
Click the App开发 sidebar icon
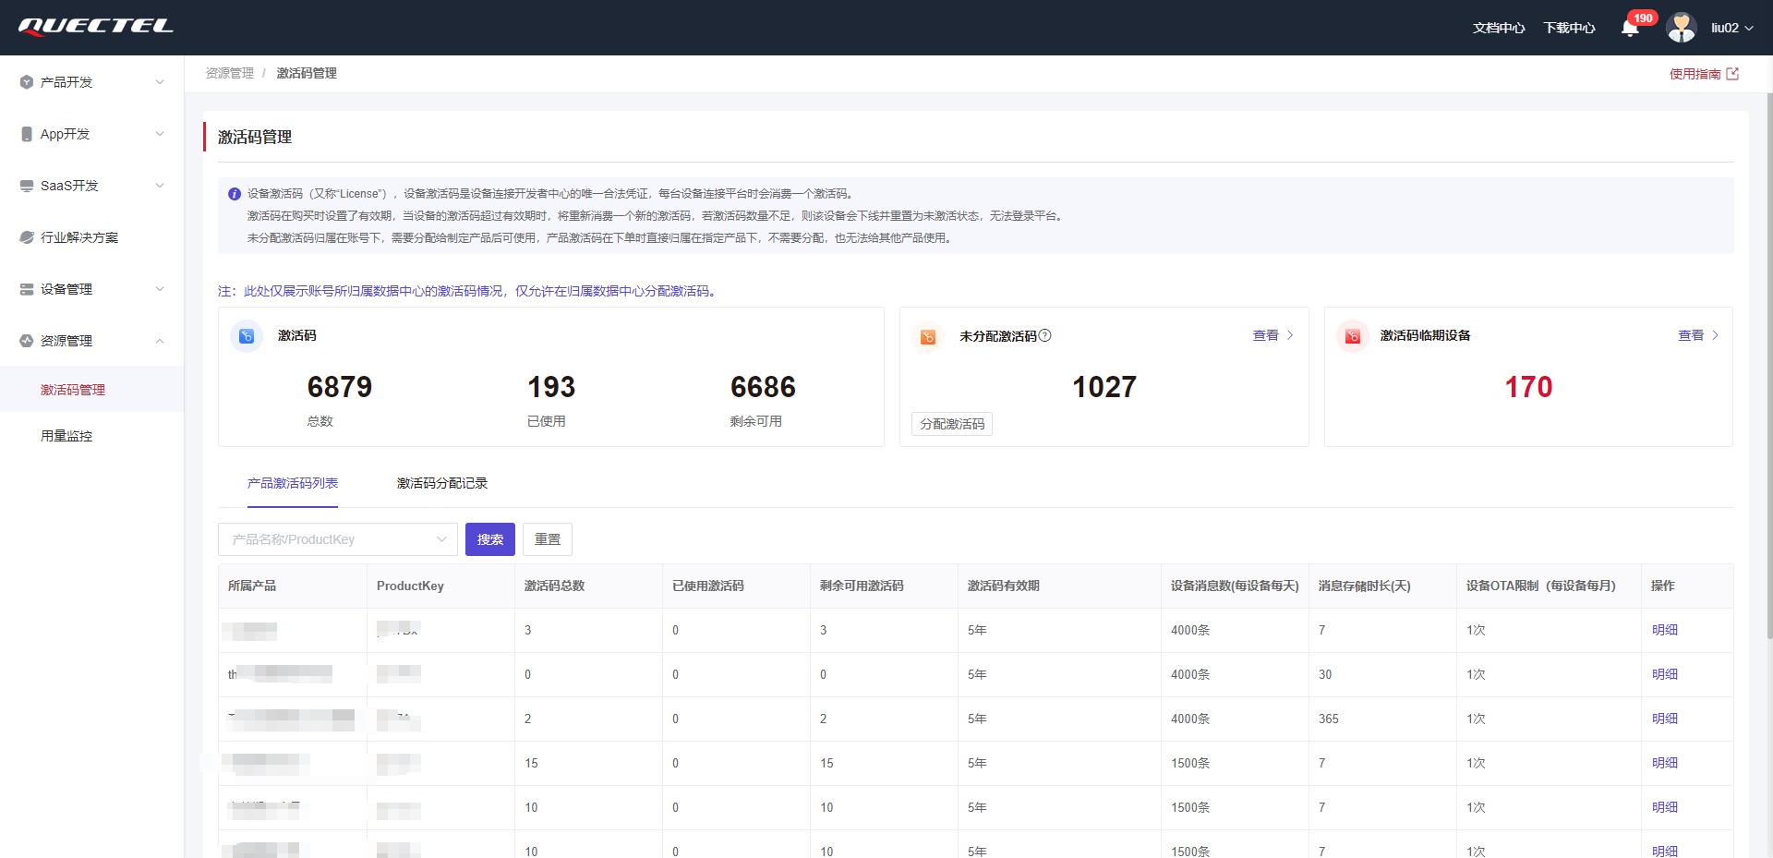[27, 134]
